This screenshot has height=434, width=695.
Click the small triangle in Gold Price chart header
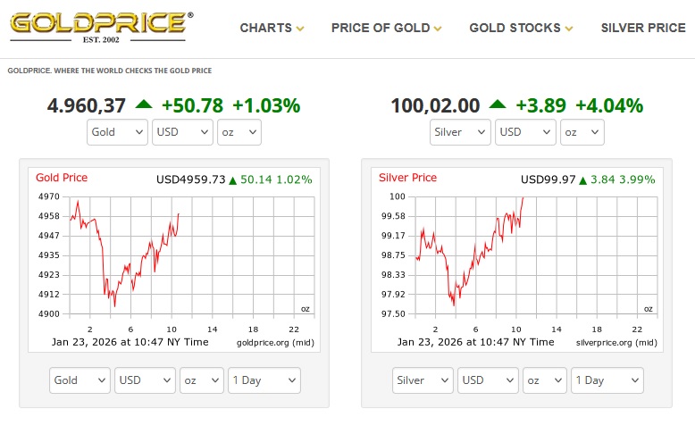pyautogui.click(x=233, y=180)
